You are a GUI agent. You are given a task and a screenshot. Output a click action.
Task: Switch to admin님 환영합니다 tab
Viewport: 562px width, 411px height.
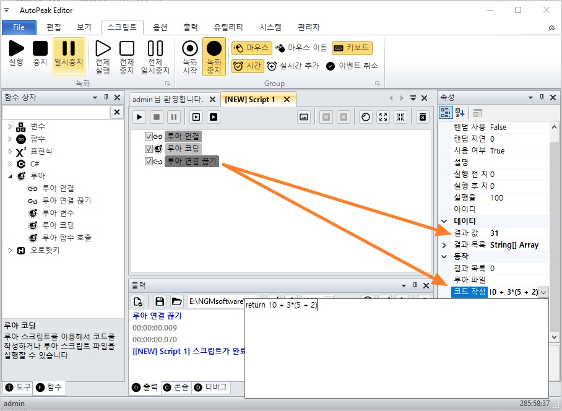tap(168, 99)
